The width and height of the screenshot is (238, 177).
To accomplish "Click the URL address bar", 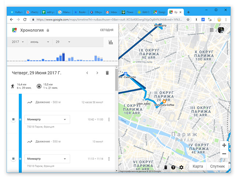I will pos(109,19).
